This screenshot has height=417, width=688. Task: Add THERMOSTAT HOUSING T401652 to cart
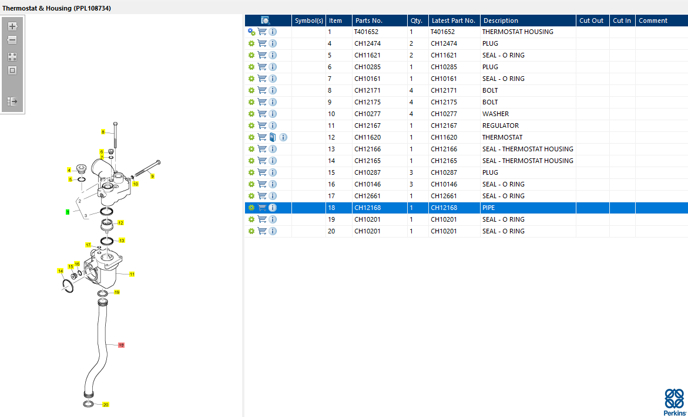tap(262, 32)
